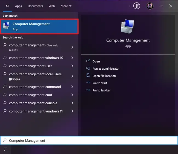Select 'computer management user' suggestion text

point(30,66)
